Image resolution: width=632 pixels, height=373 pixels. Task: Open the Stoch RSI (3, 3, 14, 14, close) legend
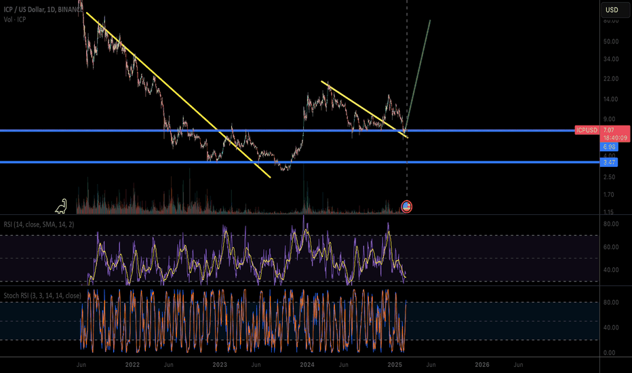point(42,296)
